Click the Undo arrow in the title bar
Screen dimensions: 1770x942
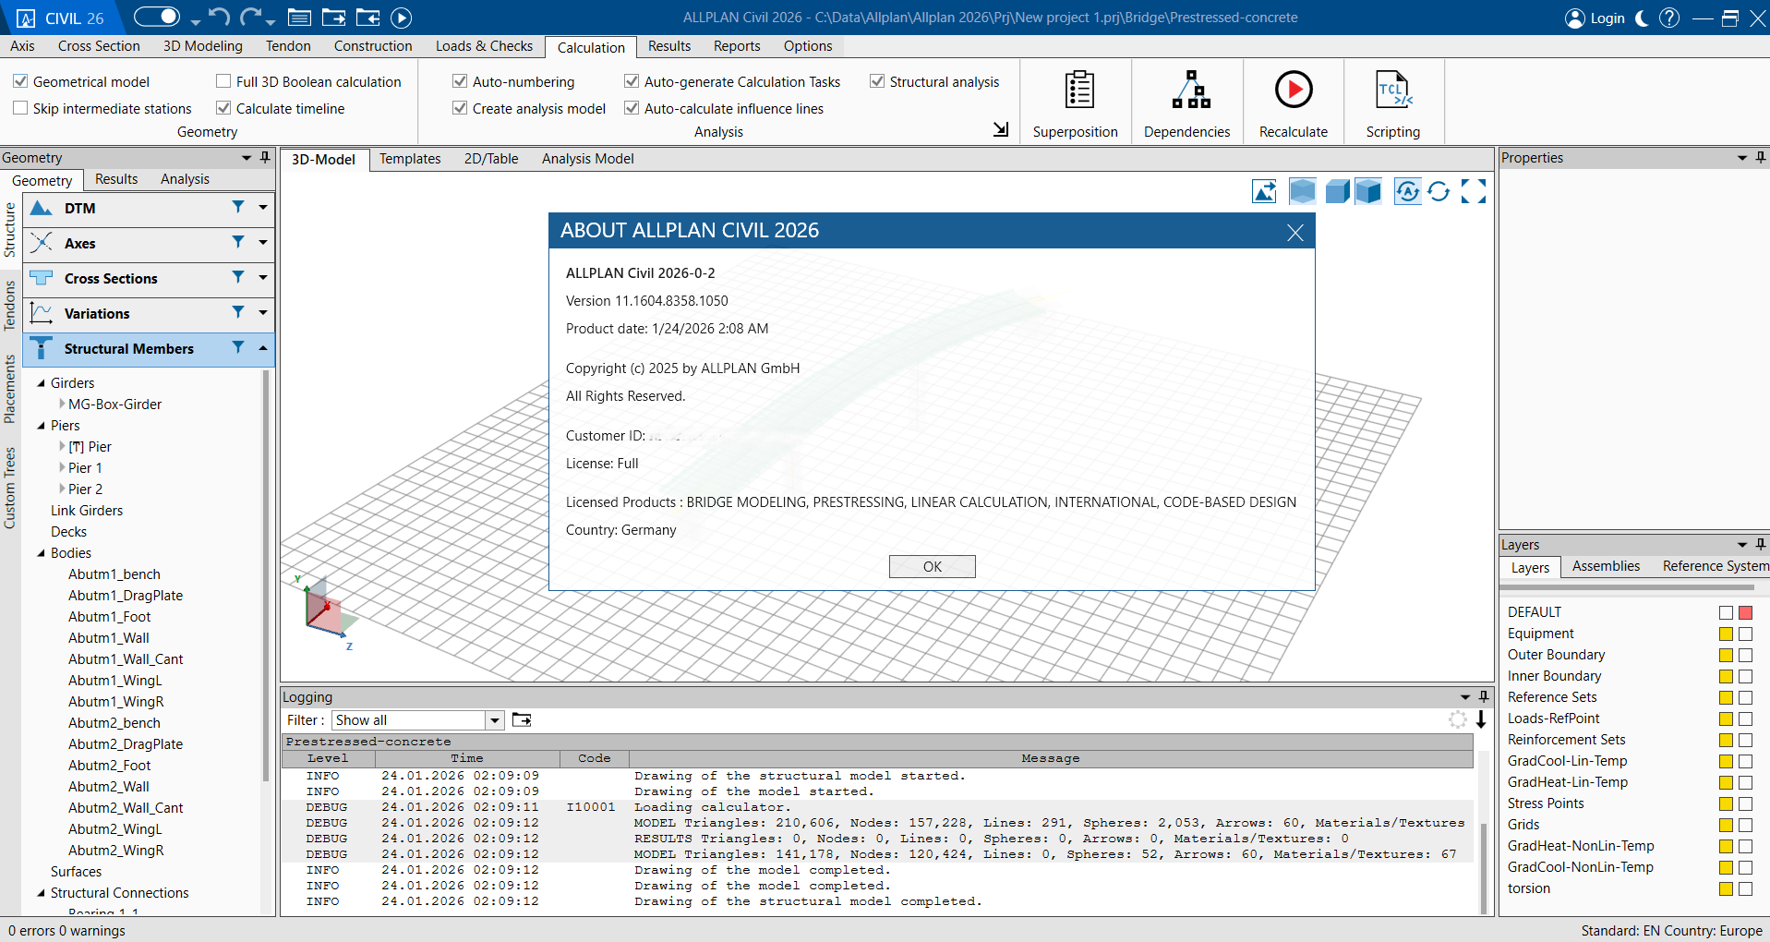[x=219, y=17]
